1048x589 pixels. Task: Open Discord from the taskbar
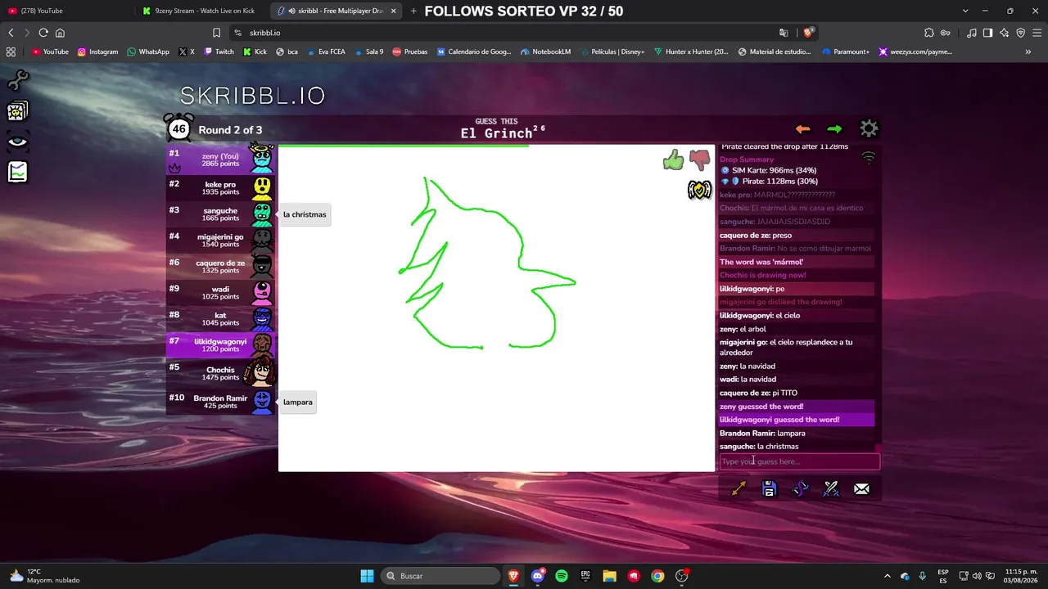[537, 576]
